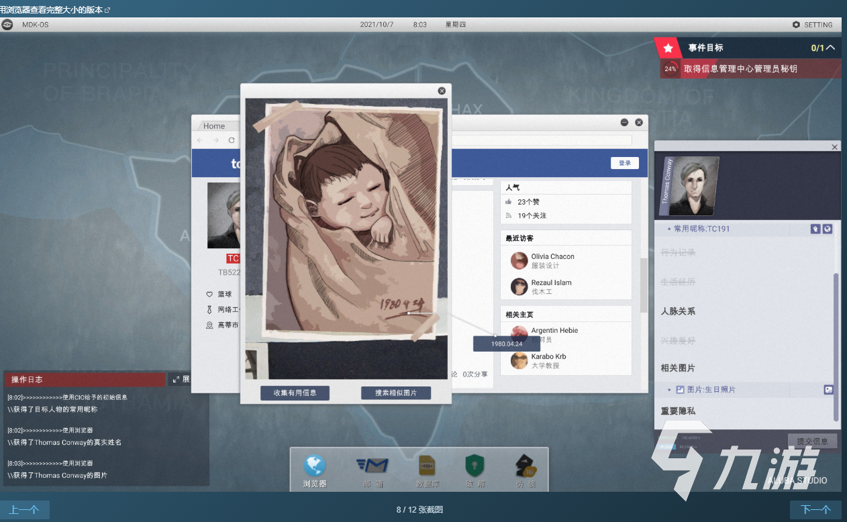847x522 pixels.
Task: Click objective 取得信息管理中心管理员秘钥
Action: point(740,68)
